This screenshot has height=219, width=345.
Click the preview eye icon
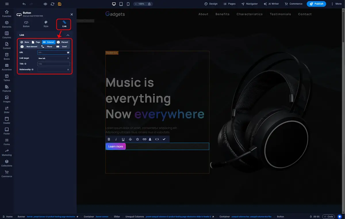coord(45,4)
